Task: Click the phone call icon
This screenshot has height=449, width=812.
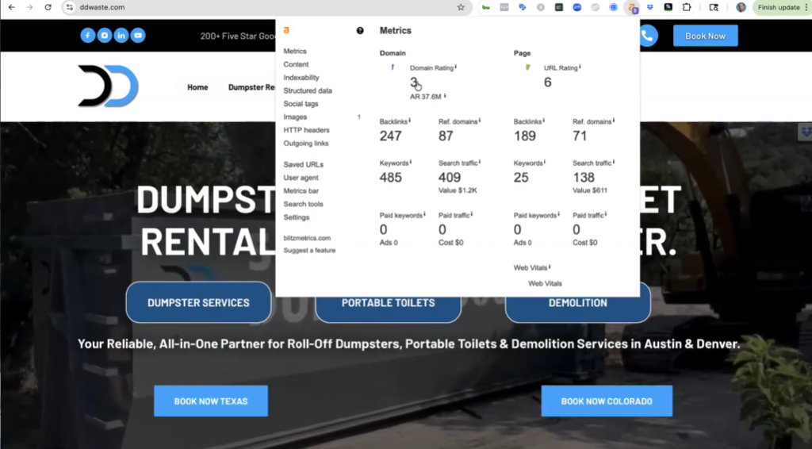Action: [647, 36]
